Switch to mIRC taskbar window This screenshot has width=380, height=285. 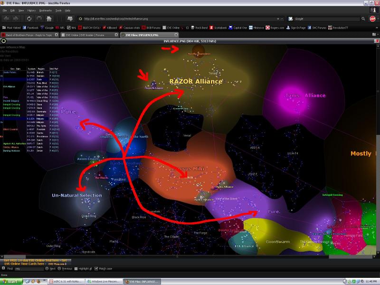66,281
